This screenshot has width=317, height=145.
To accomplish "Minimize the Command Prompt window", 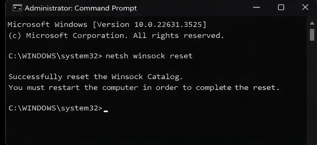I will (257, 8).
